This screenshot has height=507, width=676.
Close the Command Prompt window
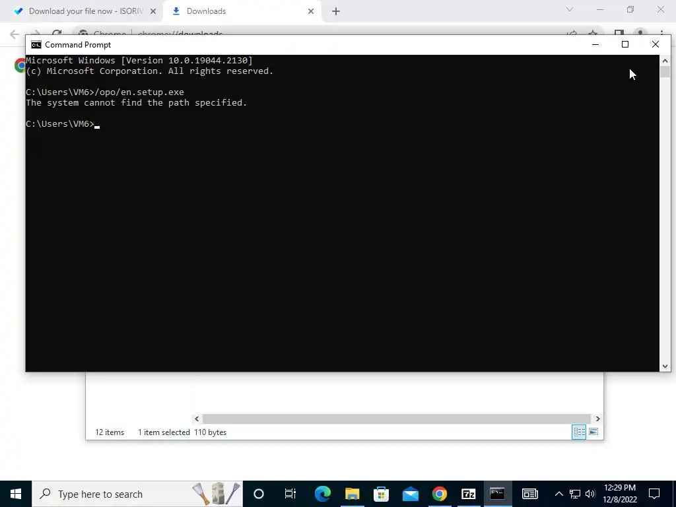coord(656,44)
